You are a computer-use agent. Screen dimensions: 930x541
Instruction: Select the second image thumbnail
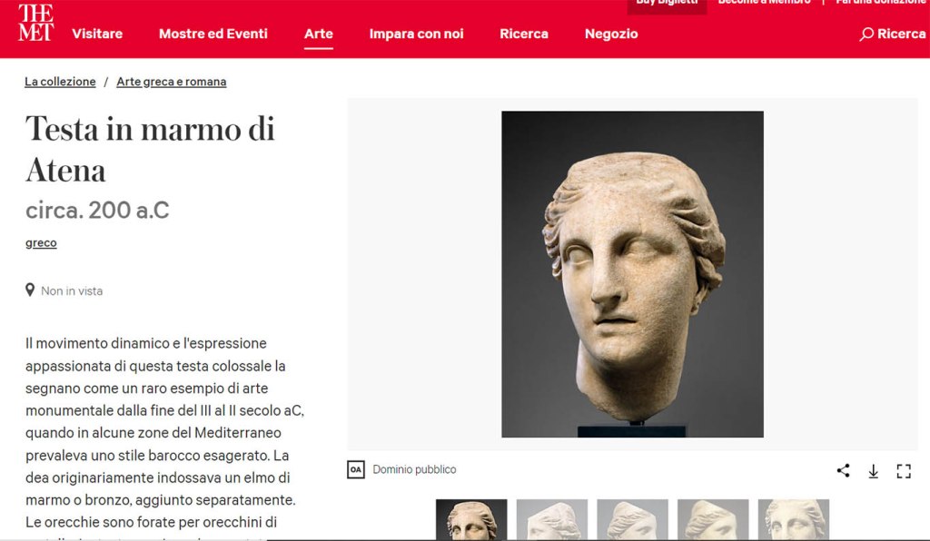(x=552, y=519)
